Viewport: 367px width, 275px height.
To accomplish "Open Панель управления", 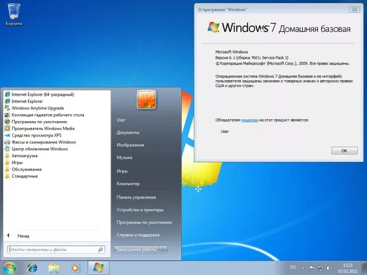I will point(136,197).
